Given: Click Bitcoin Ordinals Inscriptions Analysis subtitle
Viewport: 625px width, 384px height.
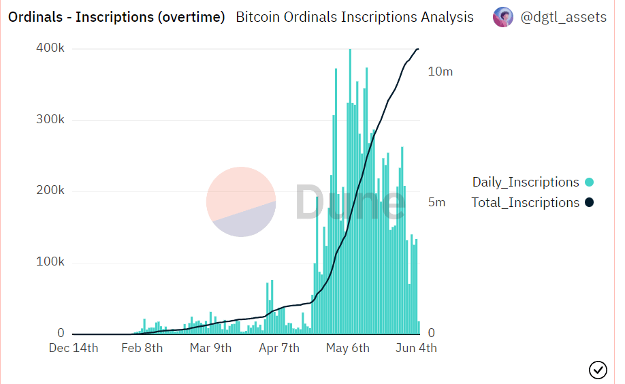Looking at the screenshot, I should click(355, 17).
